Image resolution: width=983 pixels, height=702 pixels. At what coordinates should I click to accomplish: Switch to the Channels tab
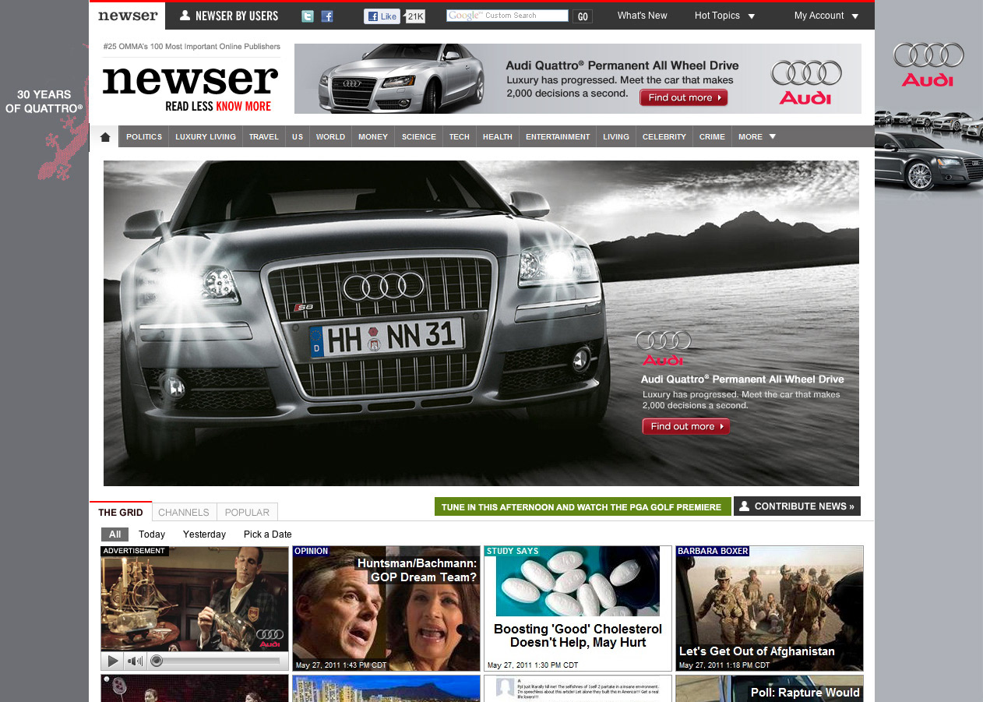pos(184,512)
